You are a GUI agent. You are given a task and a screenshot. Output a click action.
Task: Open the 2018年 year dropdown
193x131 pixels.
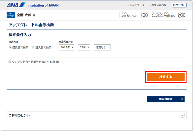click(66, 47)
